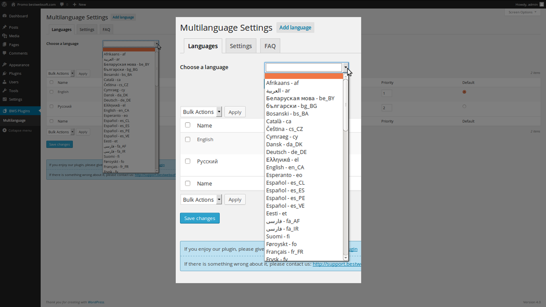Click the large Save changes button
Viewport: 546px width, 307px height.
point(200,218)
